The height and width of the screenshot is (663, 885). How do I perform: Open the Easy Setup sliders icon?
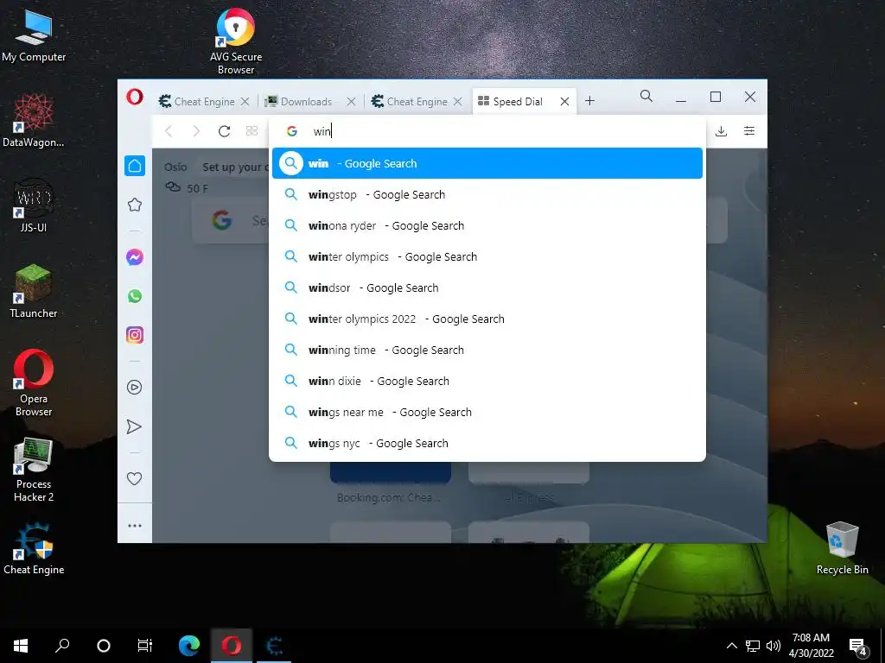(x=749, y=131)
